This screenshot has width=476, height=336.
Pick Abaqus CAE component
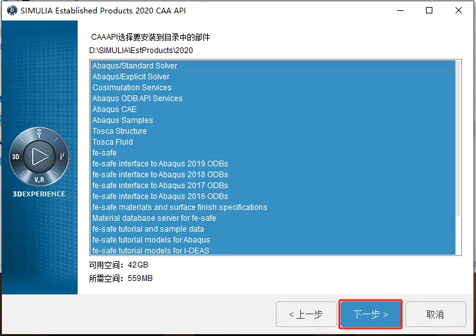pos(273,109)
